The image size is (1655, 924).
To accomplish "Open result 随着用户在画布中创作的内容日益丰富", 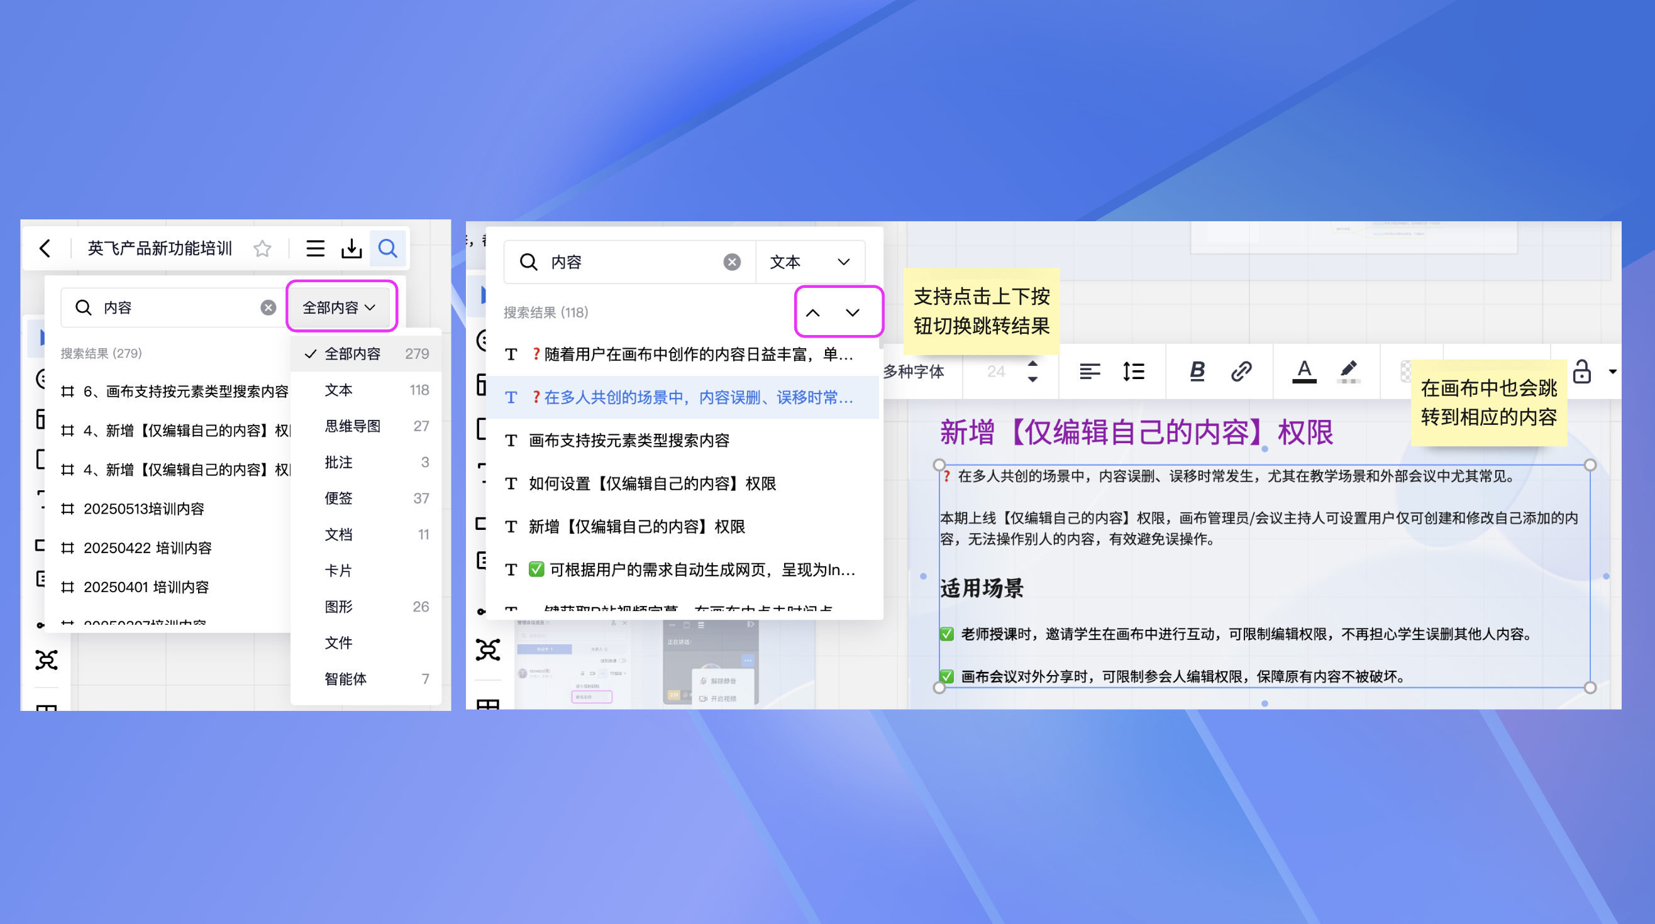I will tap(682, 354).
